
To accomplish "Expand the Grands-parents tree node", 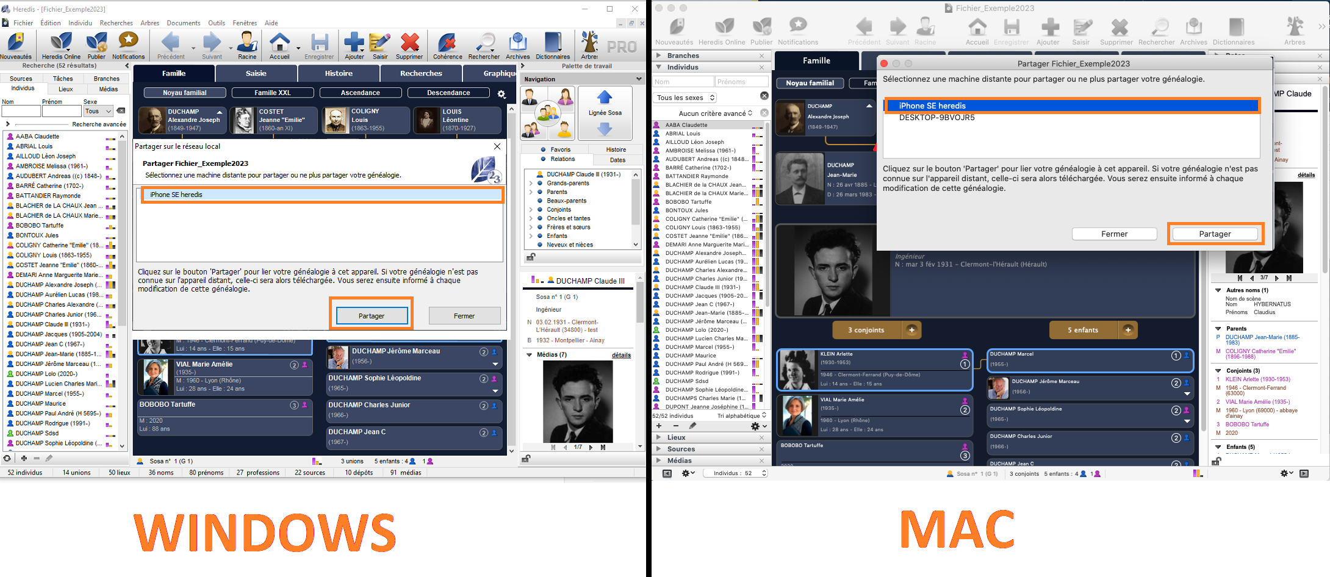I will pyautogui.click(x=531, y=183).
